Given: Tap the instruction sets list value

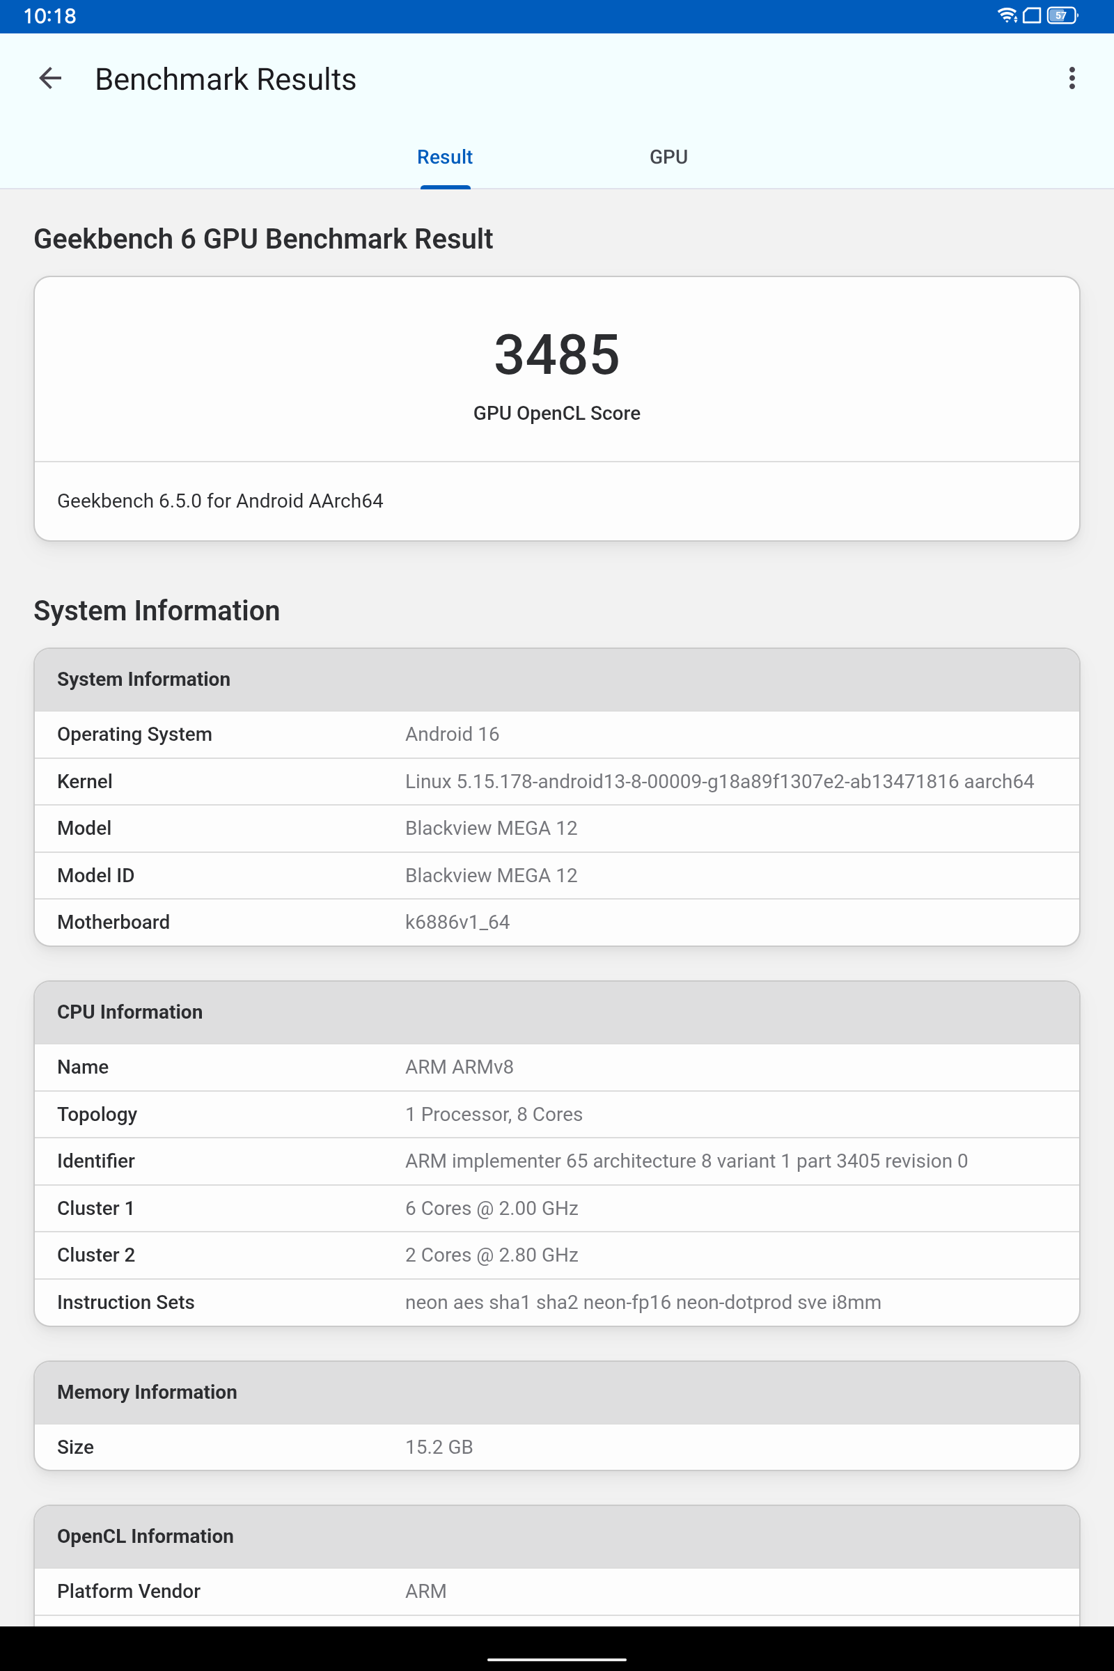Looking at the screenshot, I should coord(643,1303).
